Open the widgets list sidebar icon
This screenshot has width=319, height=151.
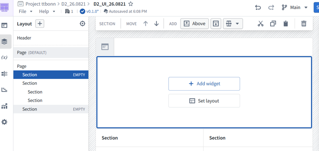click(x=4, y=74)
